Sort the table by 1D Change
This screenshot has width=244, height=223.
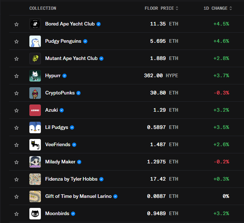218,8
